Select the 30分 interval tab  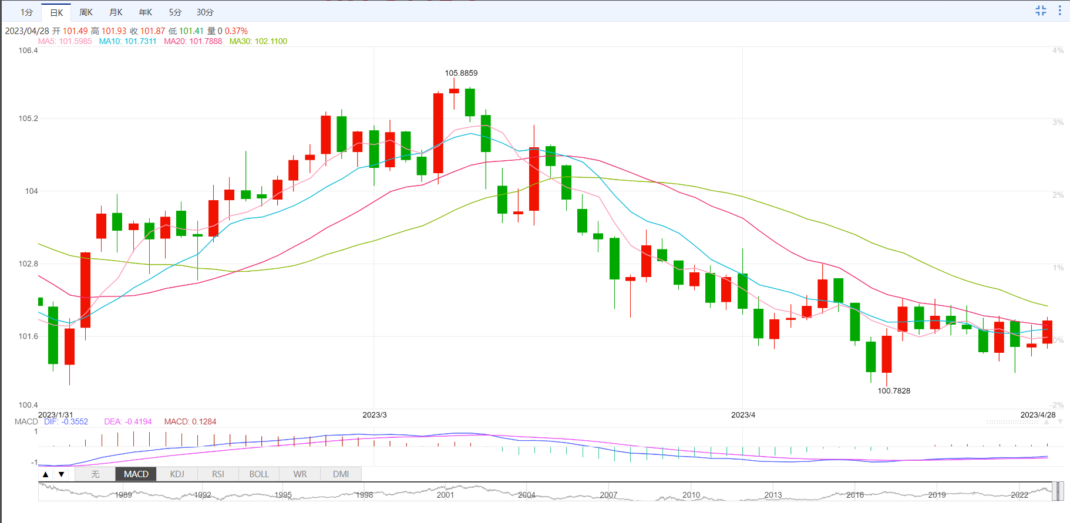(x=205, y=12)
